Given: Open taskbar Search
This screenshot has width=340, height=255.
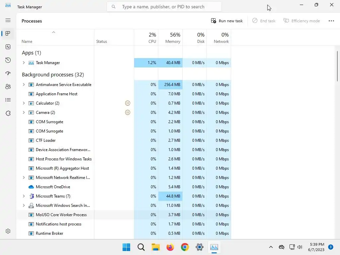Looking at the screenshot, I should point(141,247).
